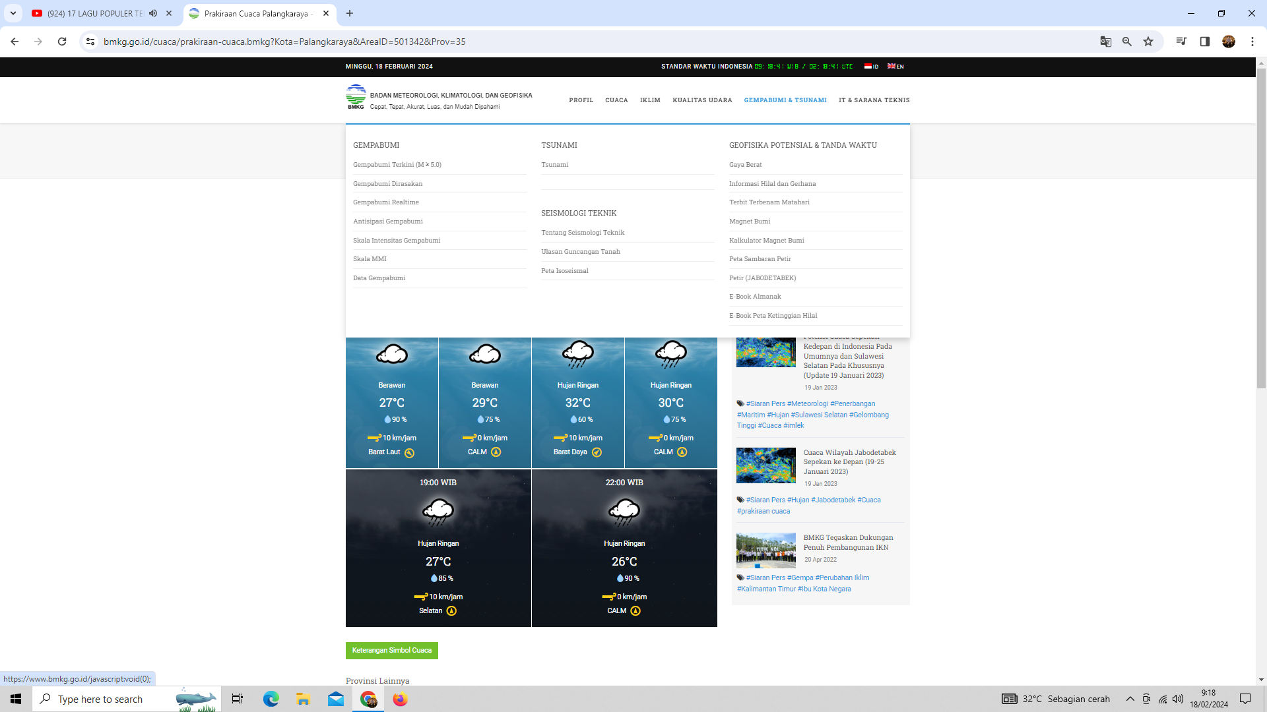1267x712 pixels.
Task: Click the zoom magnifier icon in the address bar
Action: tap(1127, 42)
